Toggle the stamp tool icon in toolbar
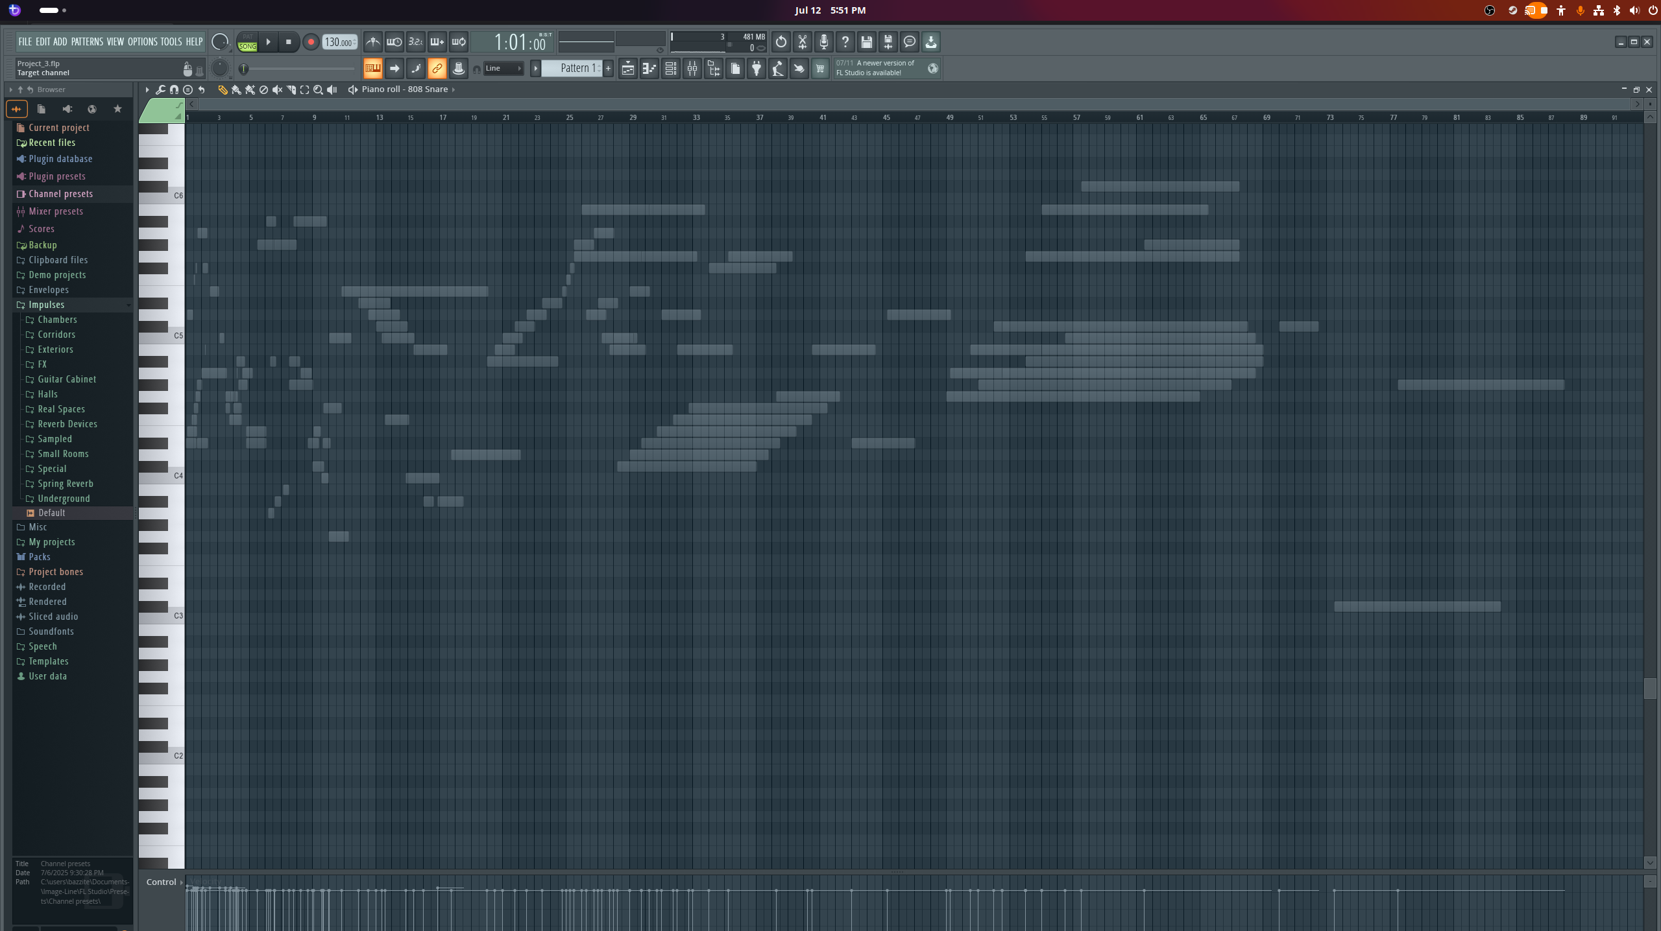The width and height of the screenshot is (1661, 931). pyautogui.click(x=459, y=68)
